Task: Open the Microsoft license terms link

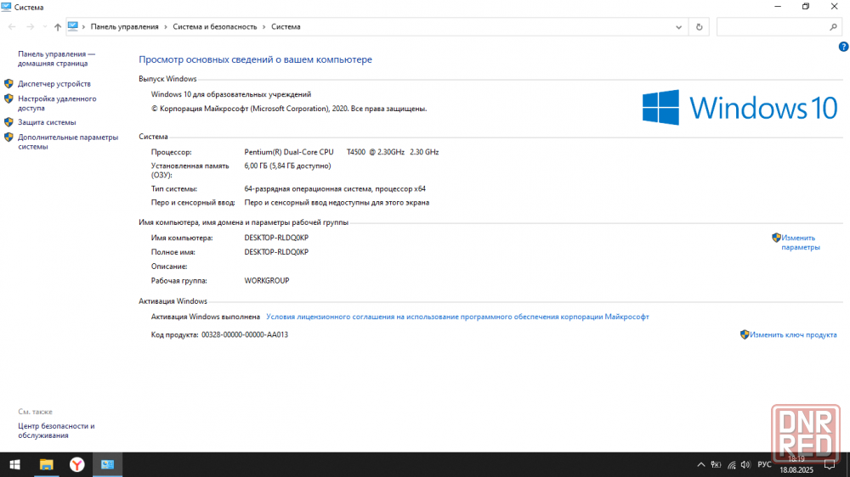Action: [457, 317]
